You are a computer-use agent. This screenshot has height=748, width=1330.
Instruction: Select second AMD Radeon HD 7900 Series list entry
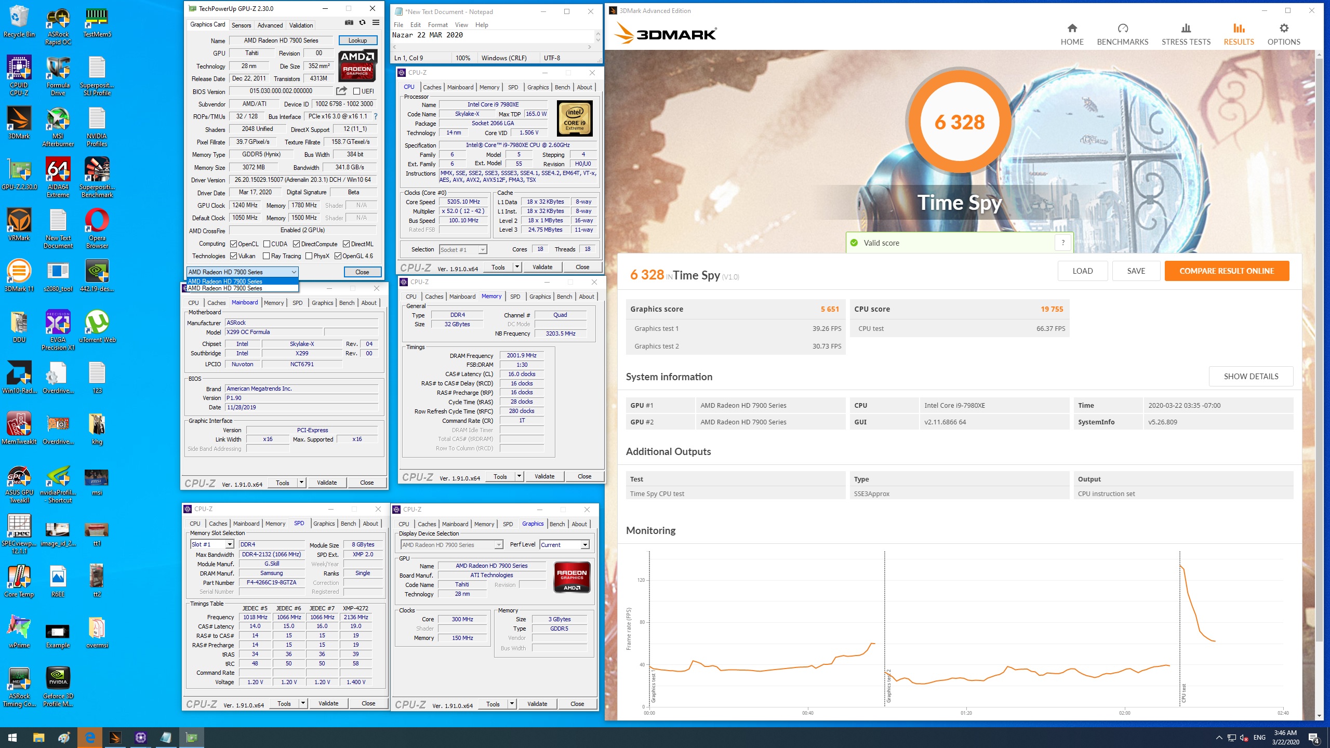click(242, 288)
